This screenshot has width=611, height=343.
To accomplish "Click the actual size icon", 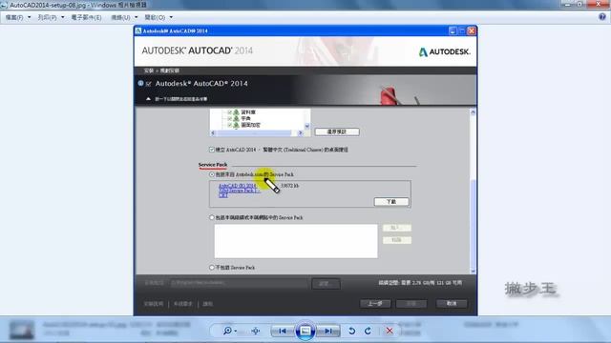I will pyautogui.click(x=256, y=331).
